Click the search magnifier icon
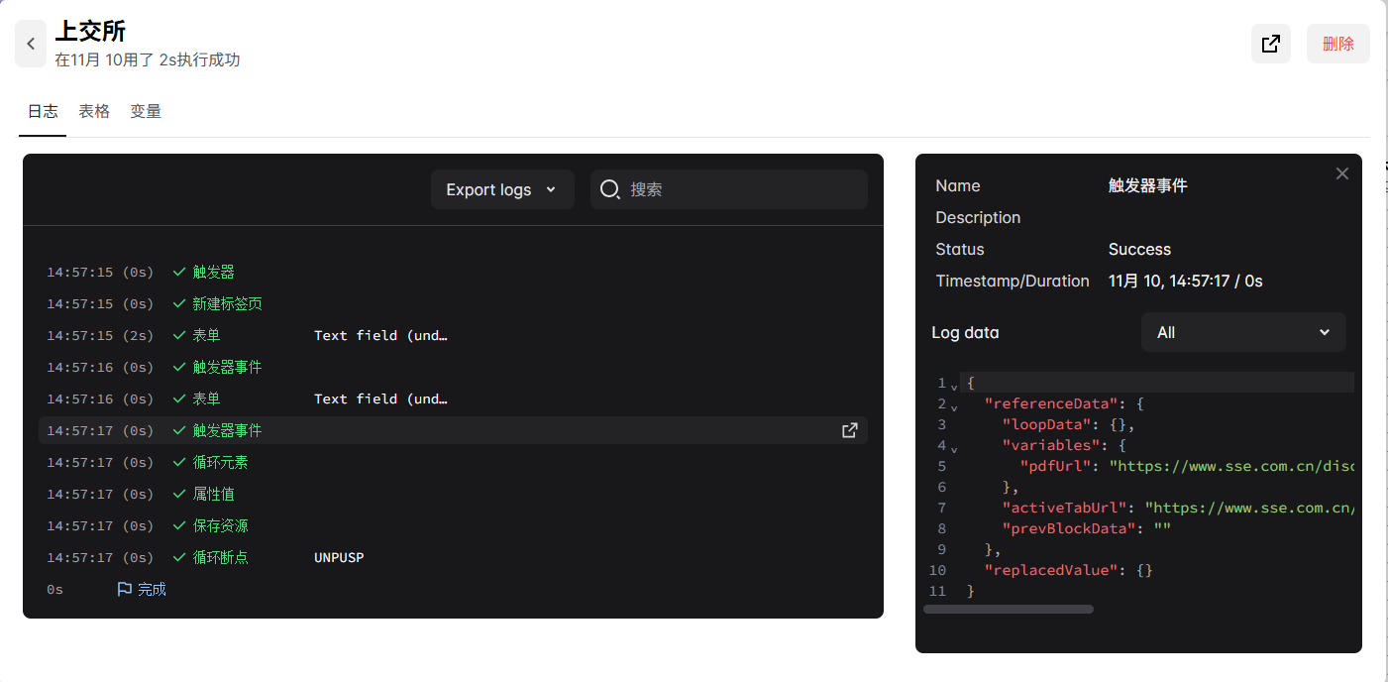The width and height of the screenshot is (1388, 682). click(610, 189)
